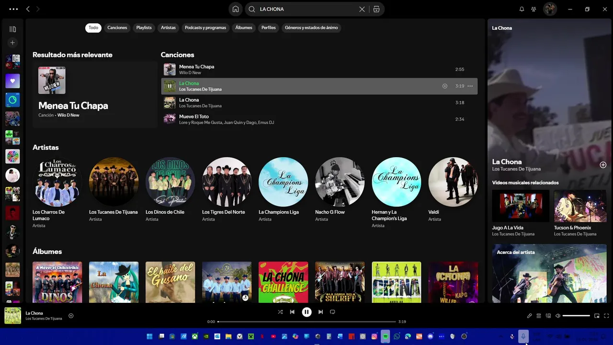Open Los Tucanes De Tijuana link in side panel
Image resolution: width=613 pixels, height=345 pixels.
coord(516,169)
